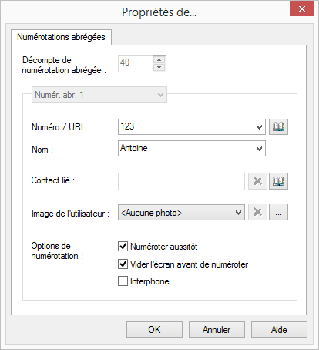Toggle Vider l'écran avant de numéroter

point(123,264)
